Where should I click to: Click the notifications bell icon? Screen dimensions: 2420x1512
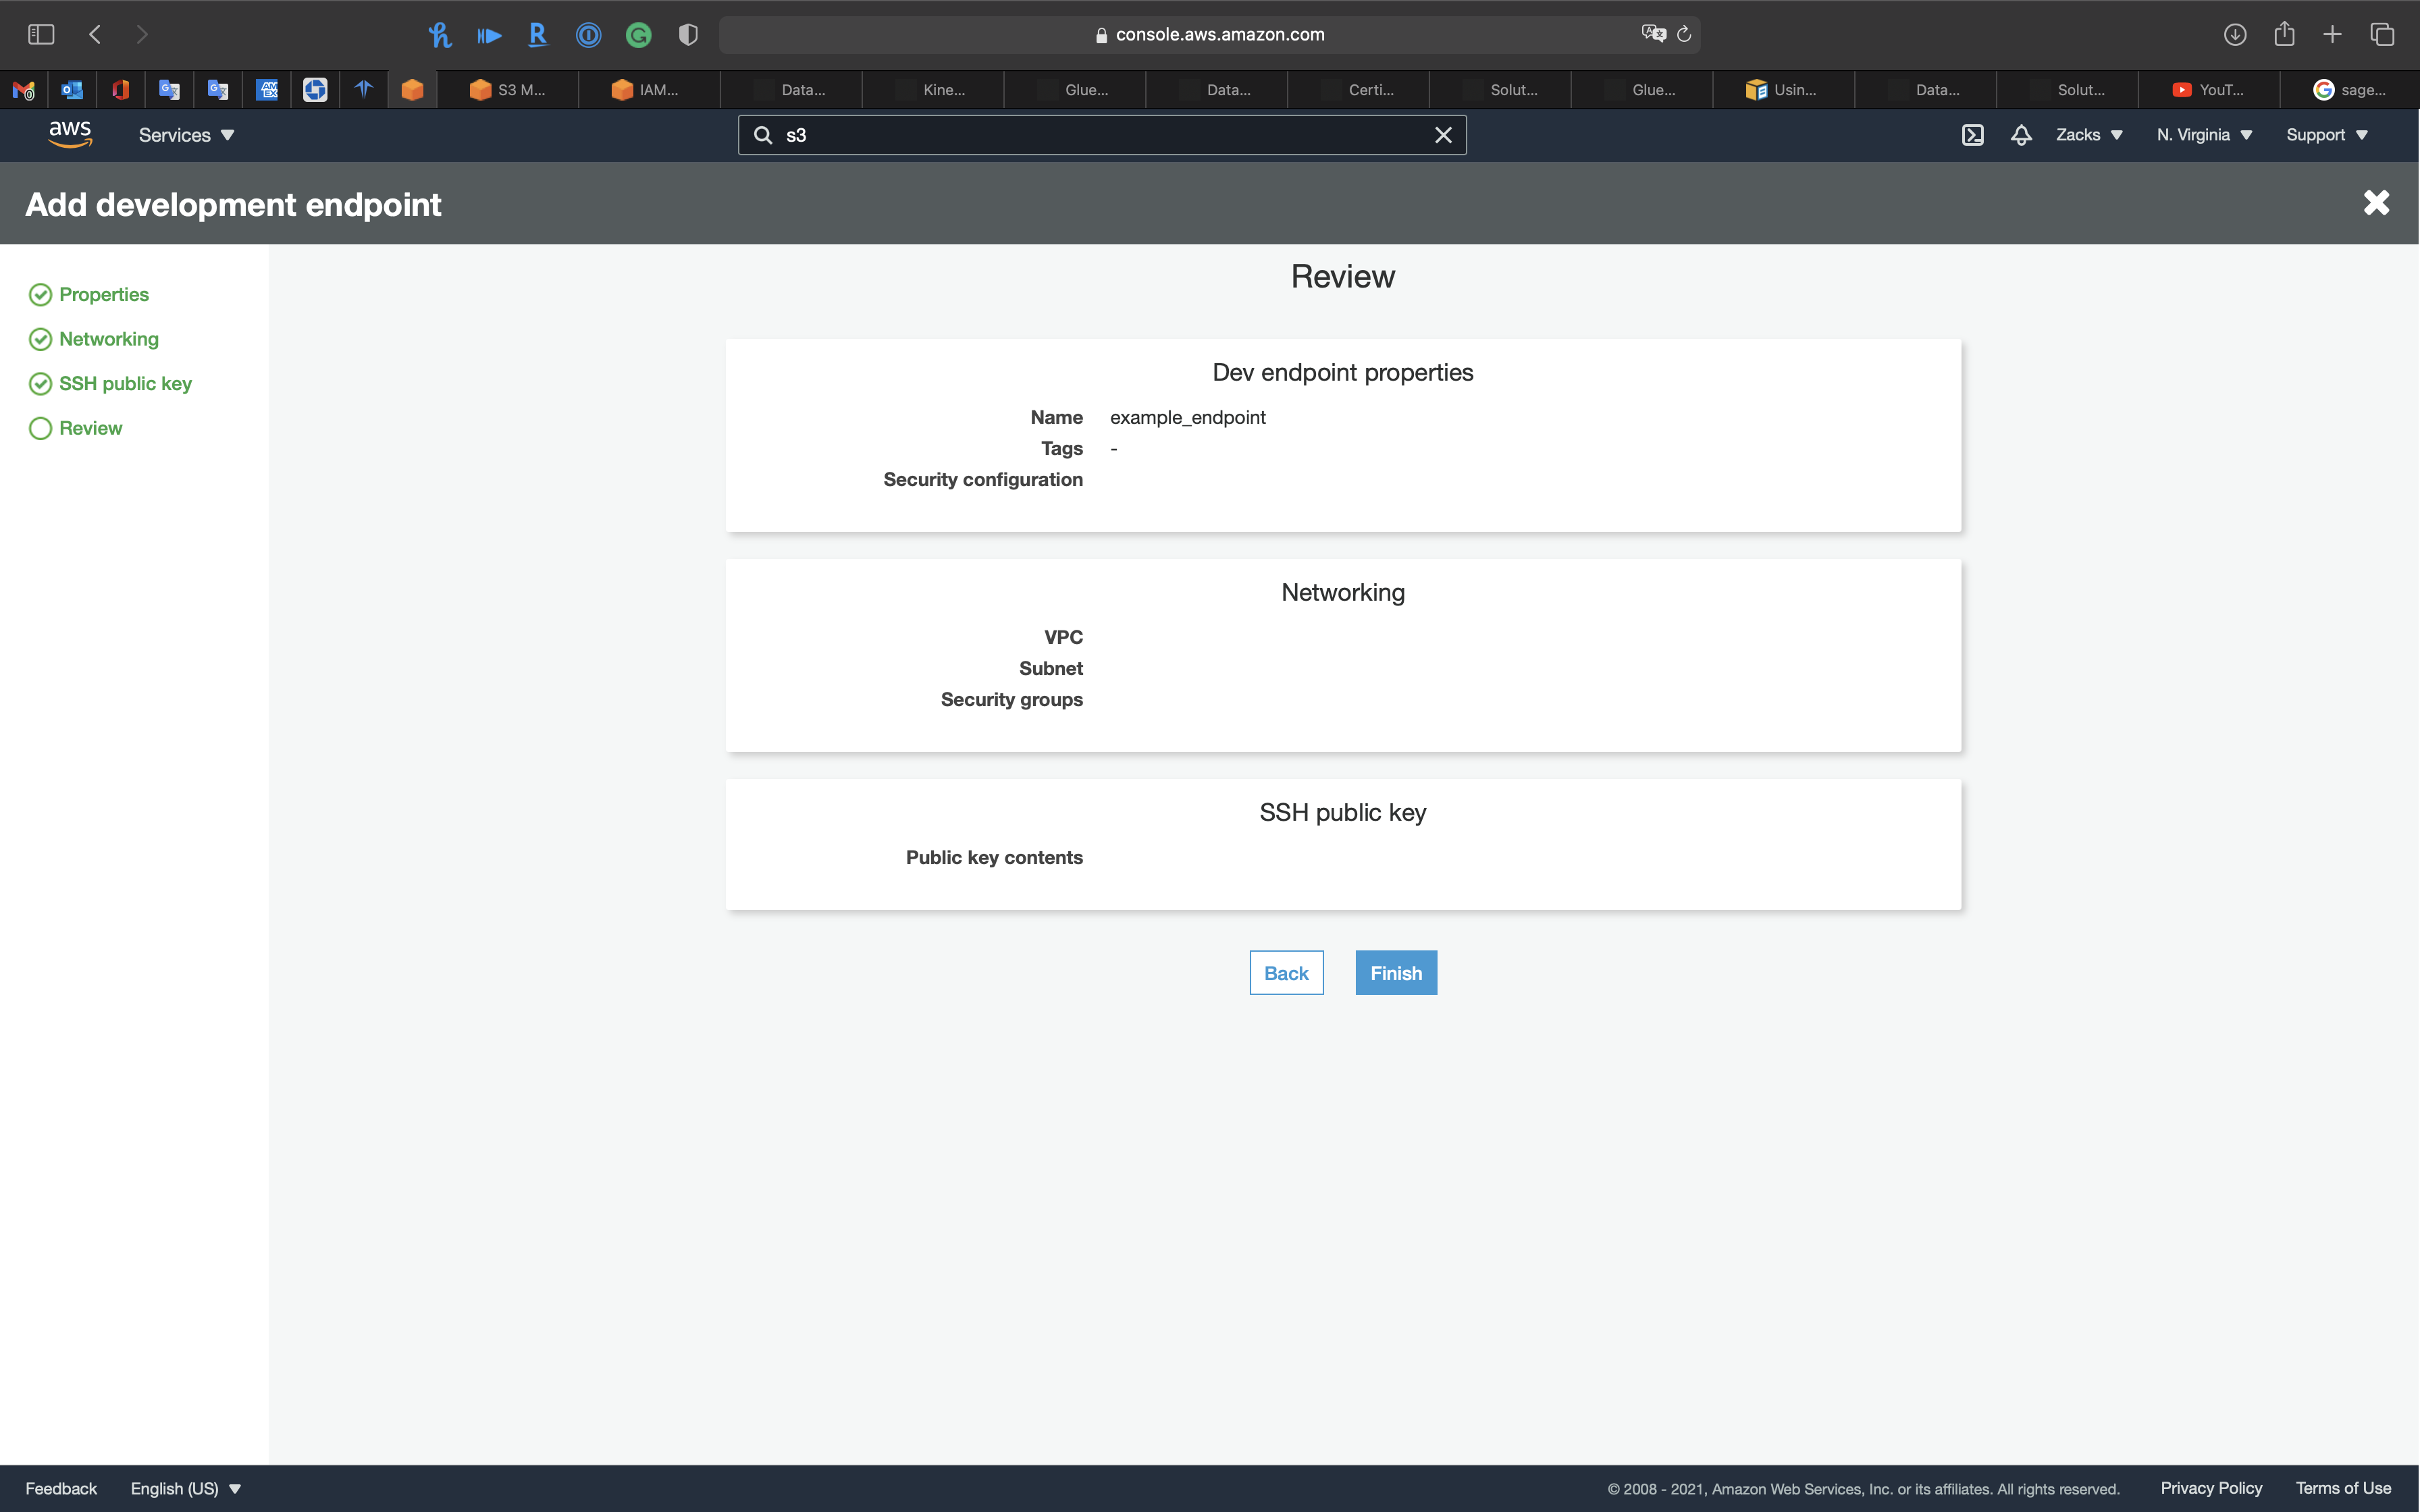coord(2021,135)
